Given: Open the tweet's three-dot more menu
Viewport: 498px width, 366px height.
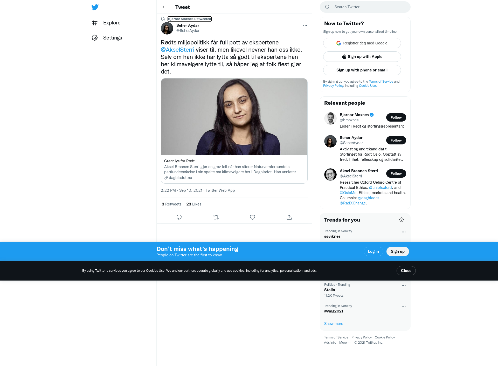Looking at the screenshot, I should pyautogui.click(x=305, y=25).
